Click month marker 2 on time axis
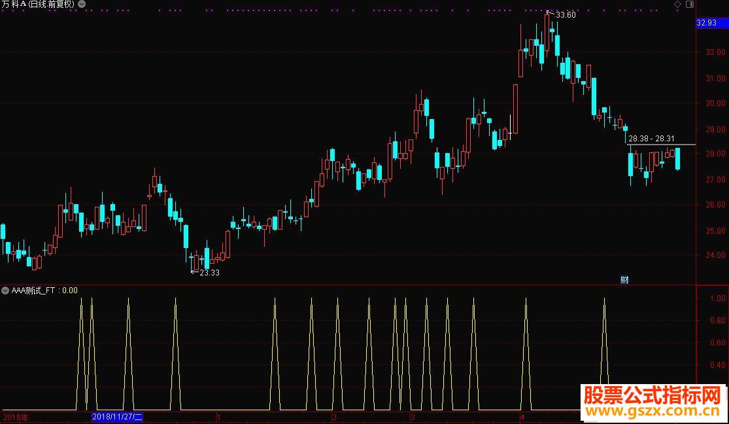Image resolution: width=729 pixels, height=424 pixels. pos(334,417)
